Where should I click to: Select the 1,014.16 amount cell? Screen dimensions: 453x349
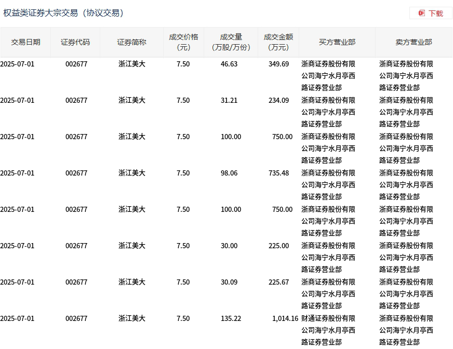coord(284,318)
